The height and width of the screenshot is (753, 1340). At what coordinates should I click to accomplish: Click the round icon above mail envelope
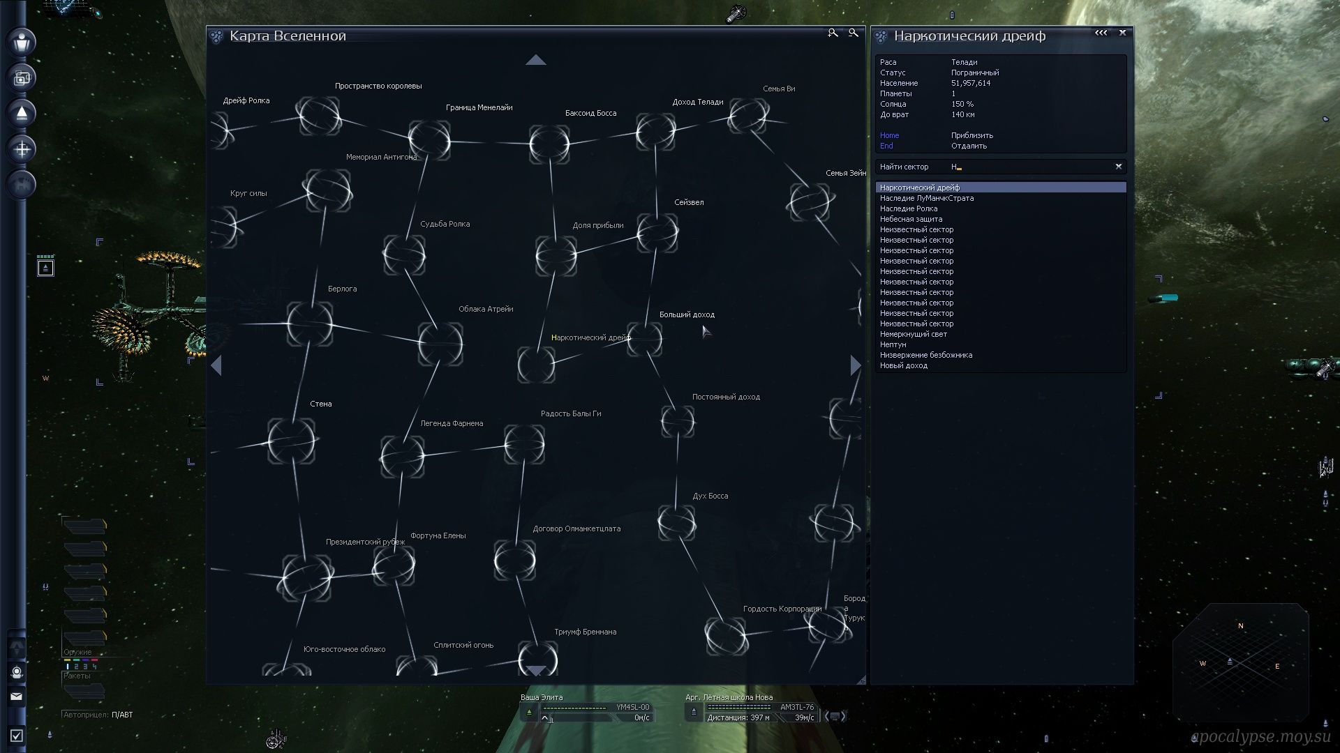tap(17, 673)
